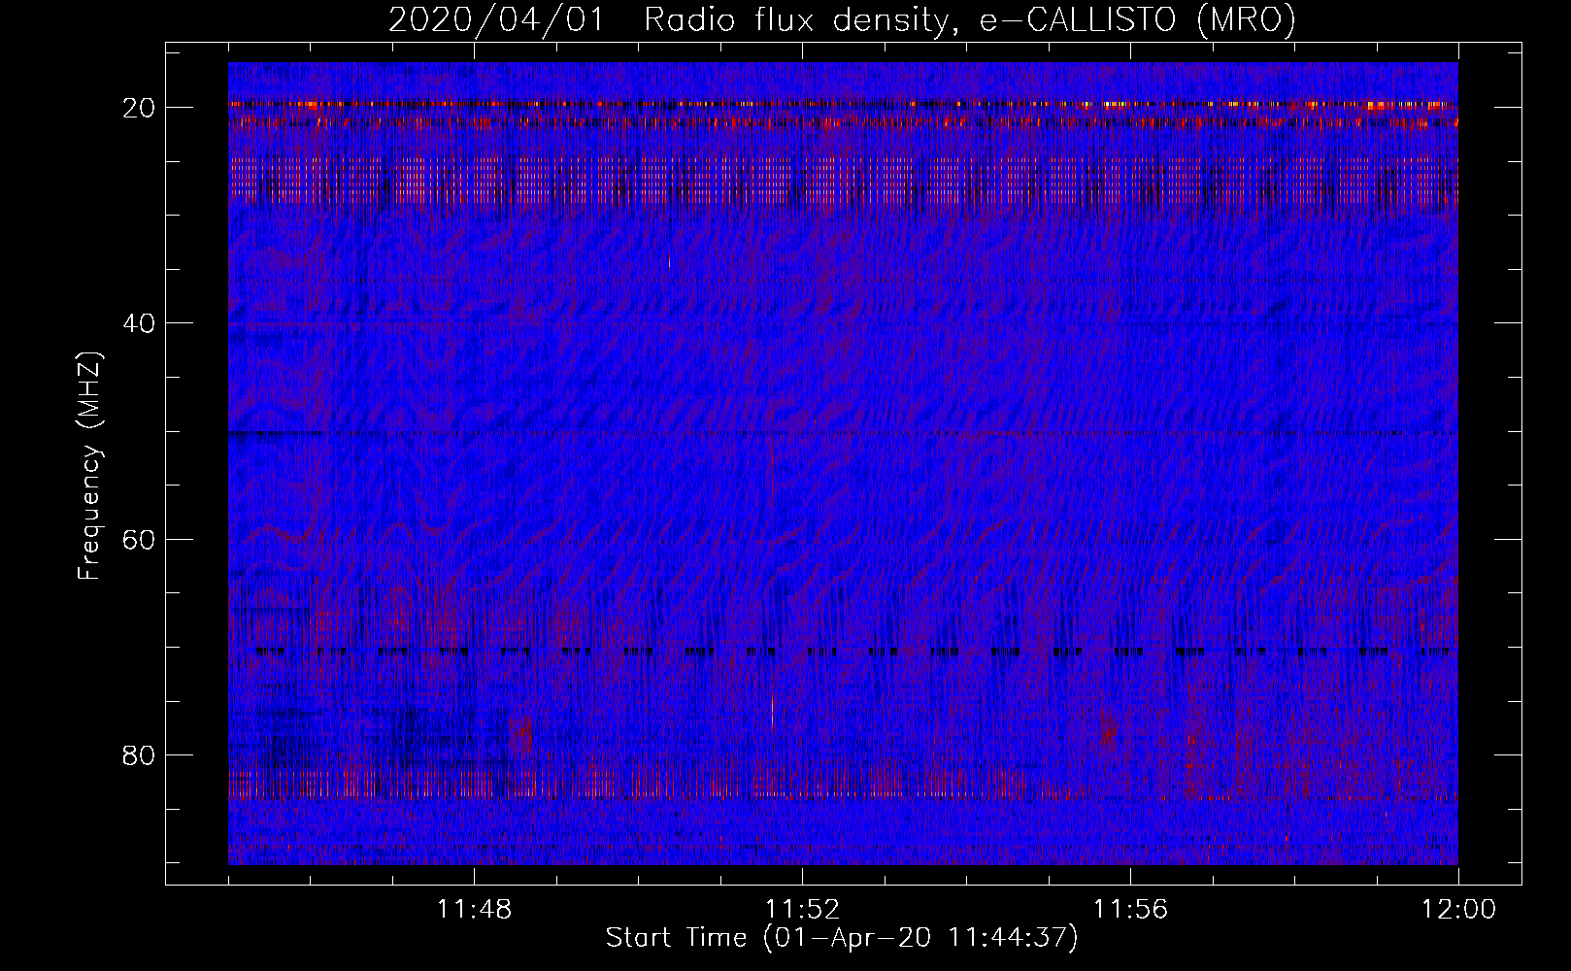
Task: Click the '11:56' time tick label
Action: pos(1130,910)
